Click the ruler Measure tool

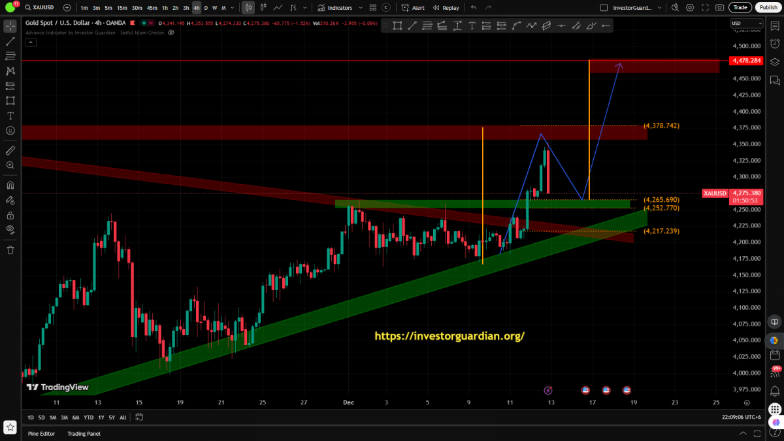(x=10, y=150)
